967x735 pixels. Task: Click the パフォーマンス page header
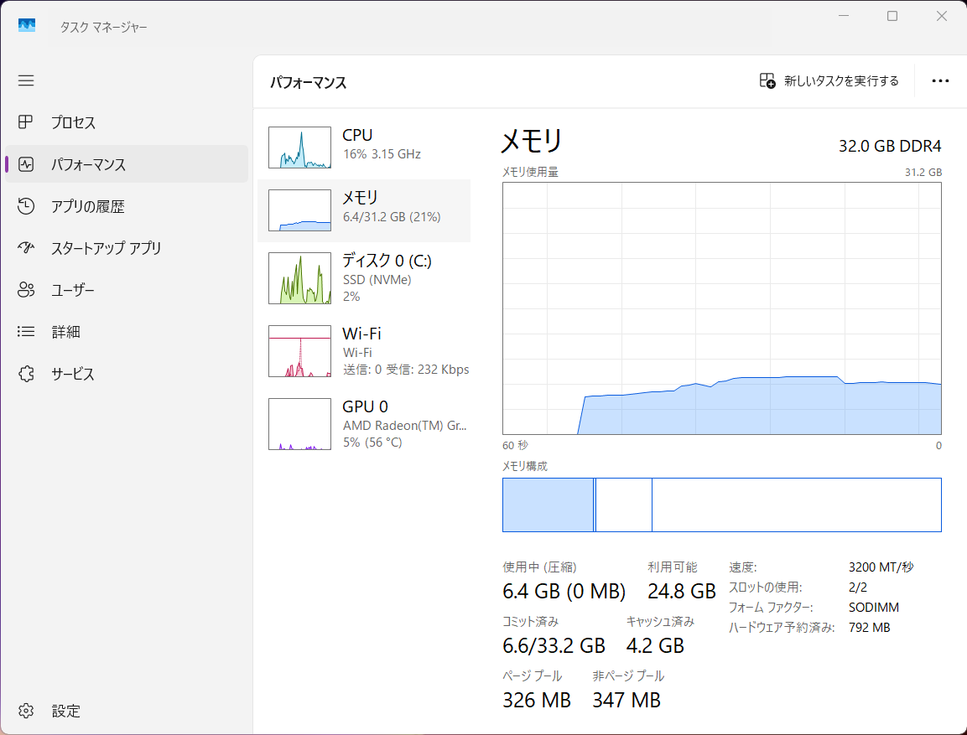(x=309, y=82)
